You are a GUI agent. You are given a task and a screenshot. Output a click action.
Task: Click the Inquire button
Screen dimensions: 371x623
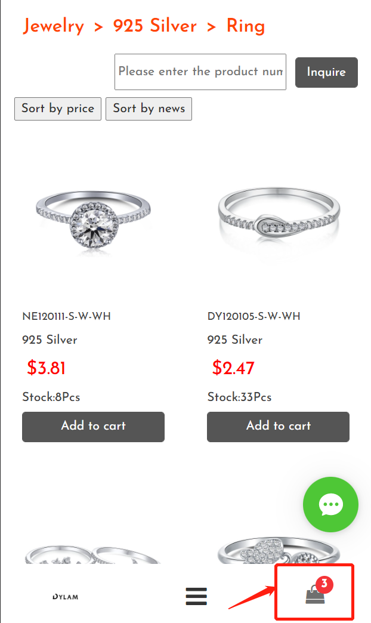click(326, 72)
